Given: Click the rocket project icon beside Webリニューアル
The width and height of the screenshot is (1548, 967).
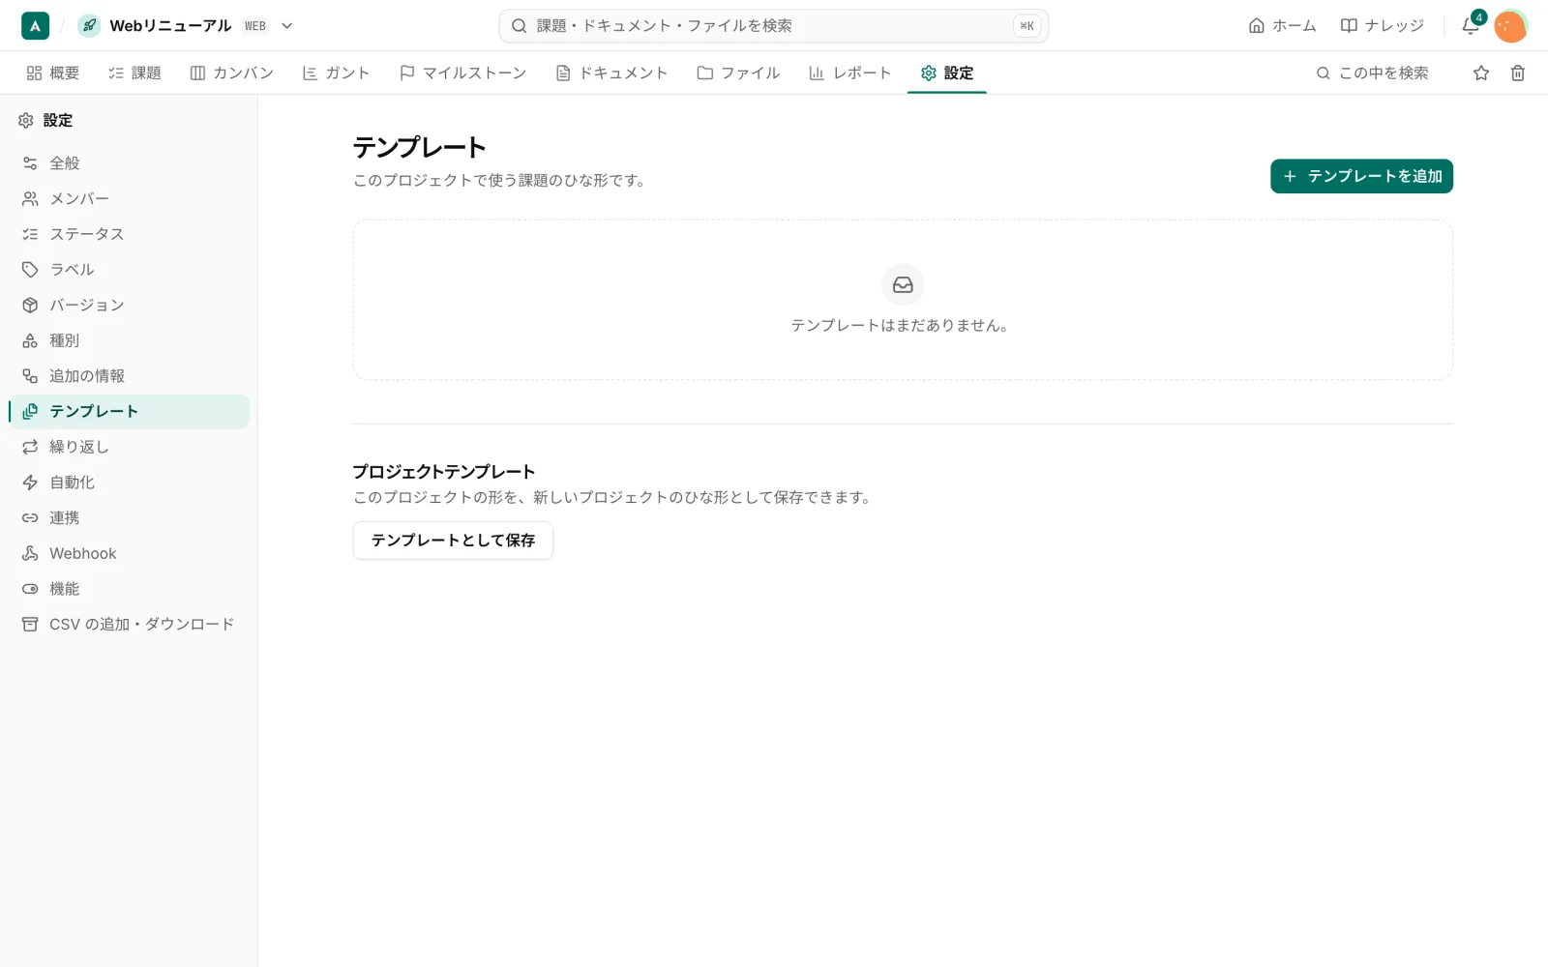Looking at the screenshot, I should click(89, 26).
